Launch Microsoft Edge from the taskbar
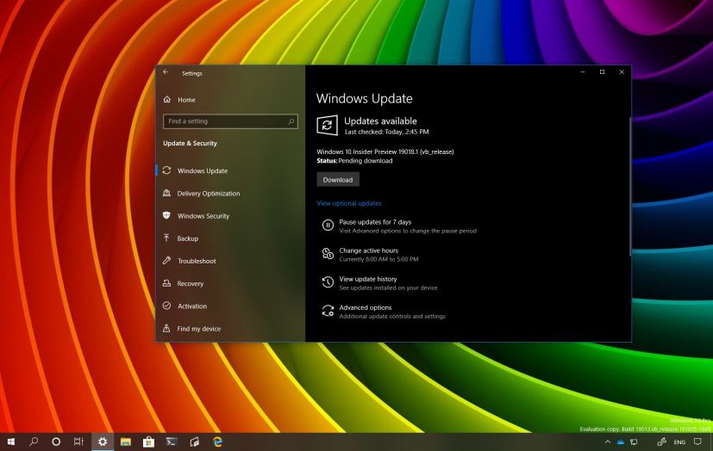 pos(217,442)
